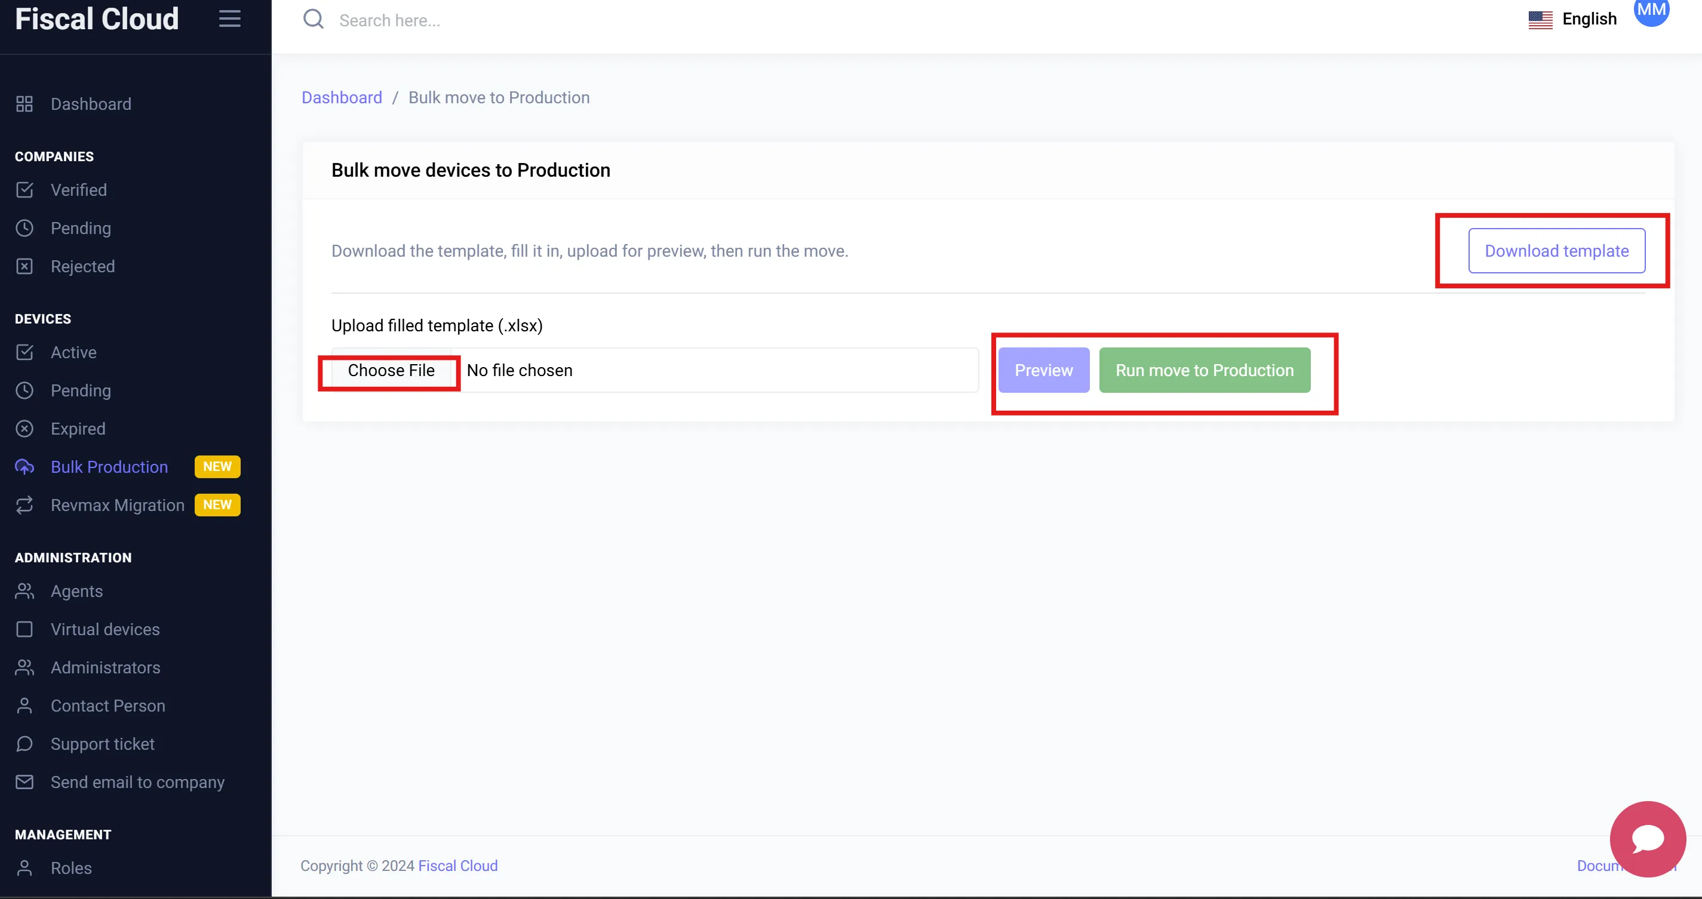Toggle the sidebar hamburger menu icon
This screenshot has width=1702, height=899.
point(229,19)
